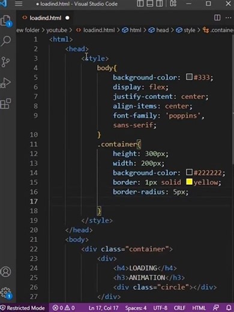Click the '.container{' selector text
234x312 pixels.
(119, 144)
